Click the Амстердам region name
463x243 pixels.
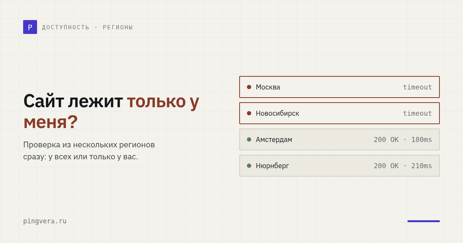coord(274,140)
